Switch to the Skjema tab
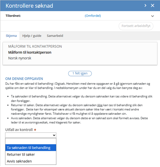The height and width of the screenshot is (167, 160). click(x=11, y=36)
